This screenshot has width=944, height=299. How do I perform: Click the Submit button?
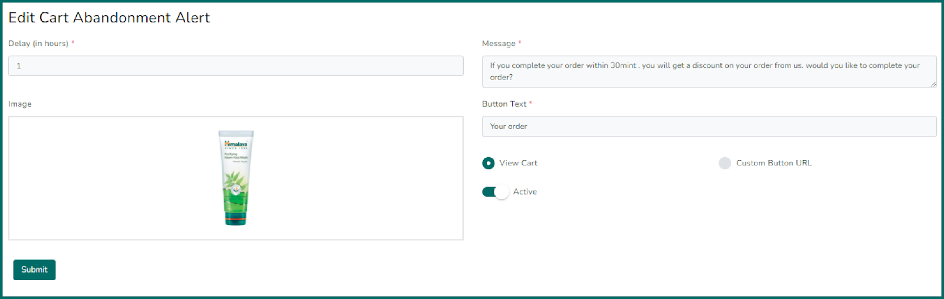[x=34, y=270]
